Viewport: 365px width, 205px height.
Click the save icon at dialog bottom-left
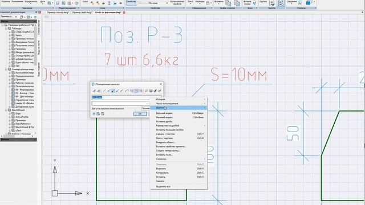103,114
